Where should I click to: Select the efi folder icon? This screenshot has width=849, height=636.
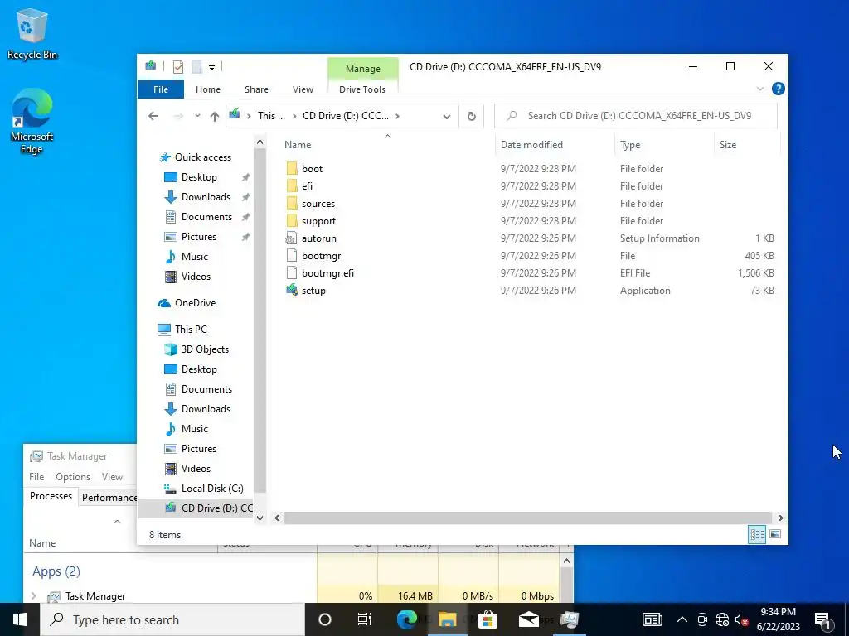(292, 186)
